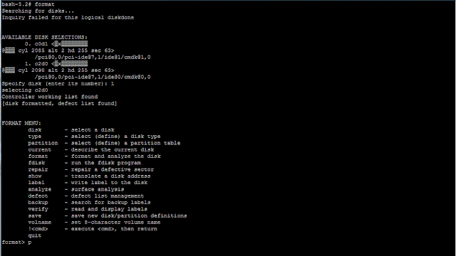Screen dimensions: 456x256
Task: Place cursor at the 'format>' prompt line
Action: (x=16, y=242)
